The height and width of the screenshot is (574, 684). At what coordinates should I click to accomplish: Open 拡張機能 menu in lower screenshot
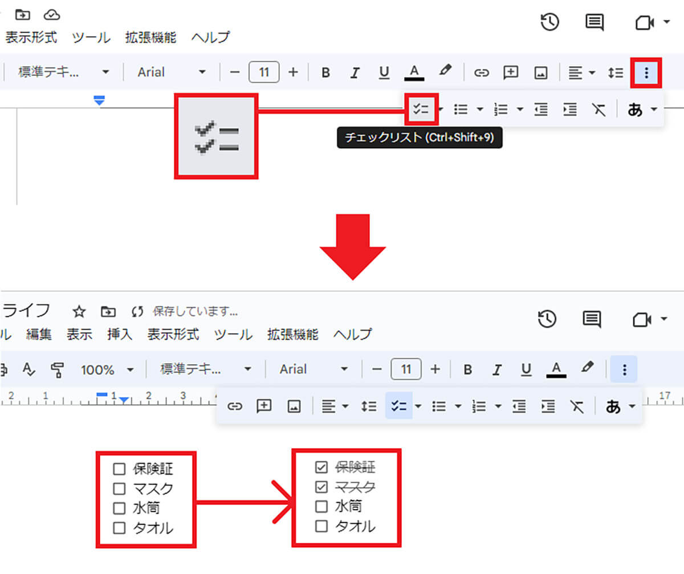click(293, 334)
